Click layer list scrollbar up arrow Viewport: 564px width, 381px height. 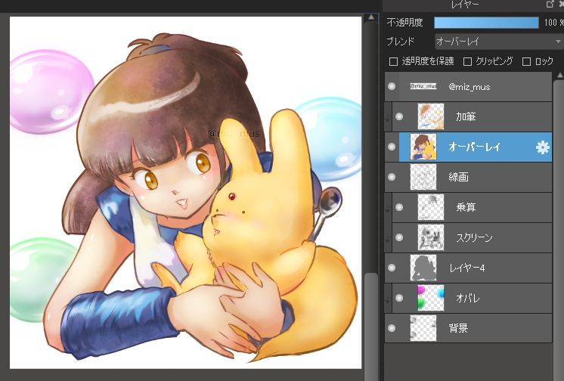[x=559, y=75]
